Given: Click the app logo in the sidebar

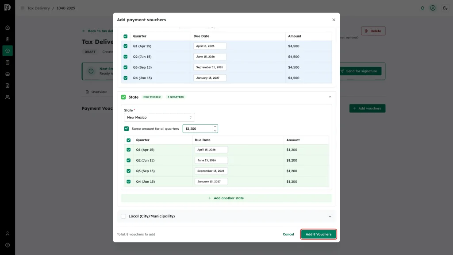Looking at the screenshot, I should (x=8, y=8).
